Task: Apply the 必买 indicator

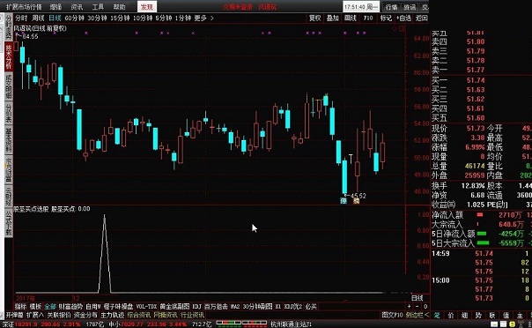Action: point(311,307)
